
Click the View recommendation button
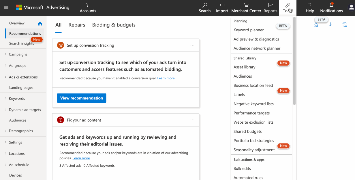[82, 98]
